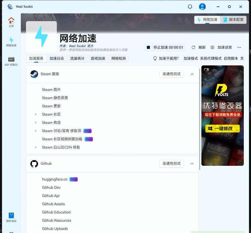The width and height of the screenshot is (251, 233).
Task: Click the 伏特修改器 advertisement banner
Action: click(222, 115)
